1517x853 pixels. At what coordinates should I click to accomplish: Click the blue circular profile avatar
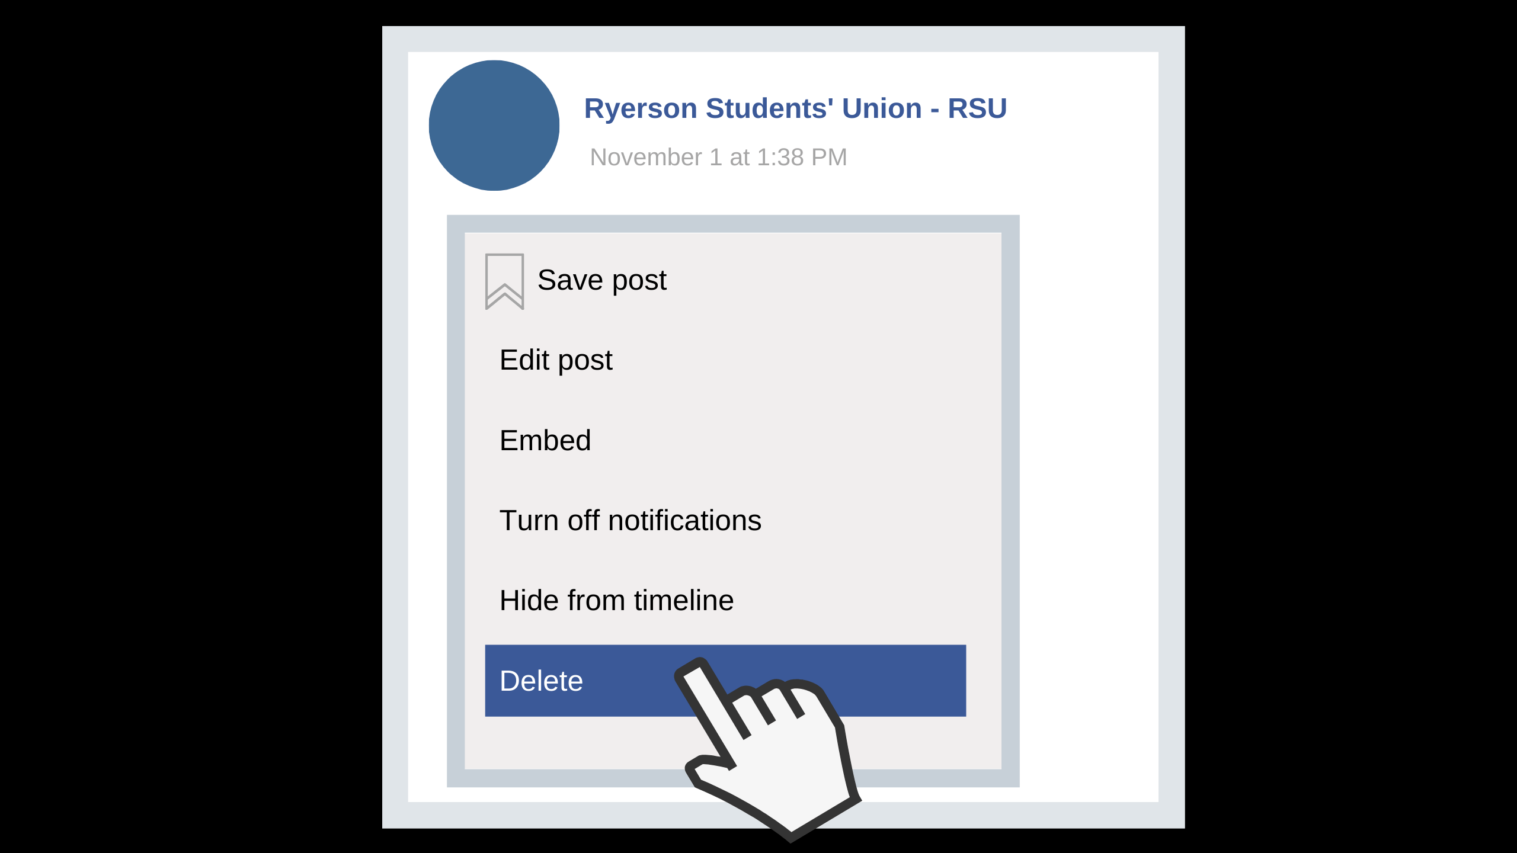pyautogui.click(x=494, y=126)
